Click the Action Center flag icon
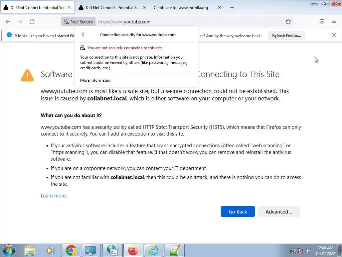 click(x=300, y=251)
